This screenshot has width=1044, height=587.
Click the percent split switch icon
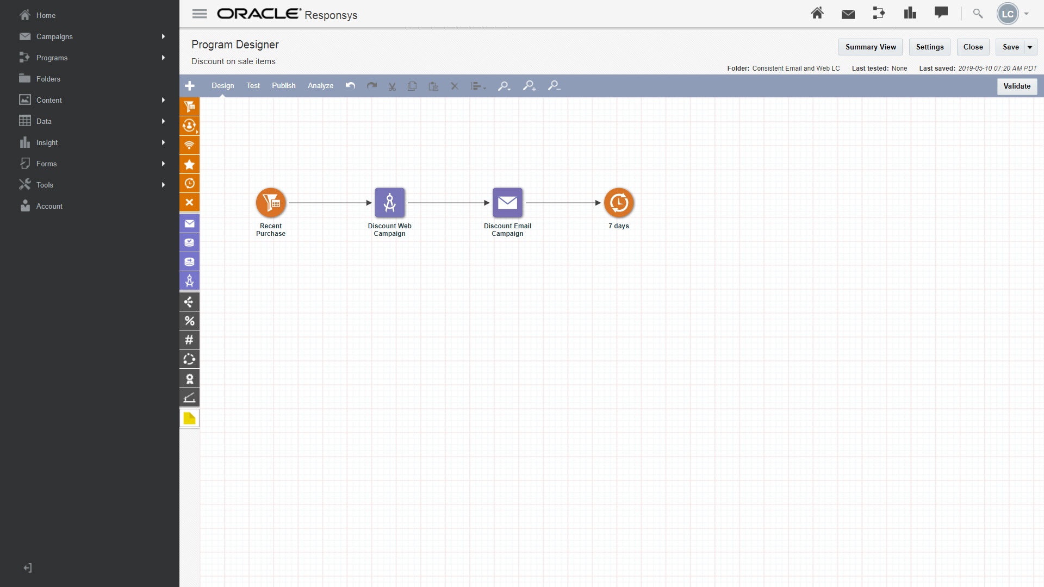point(189,321)
